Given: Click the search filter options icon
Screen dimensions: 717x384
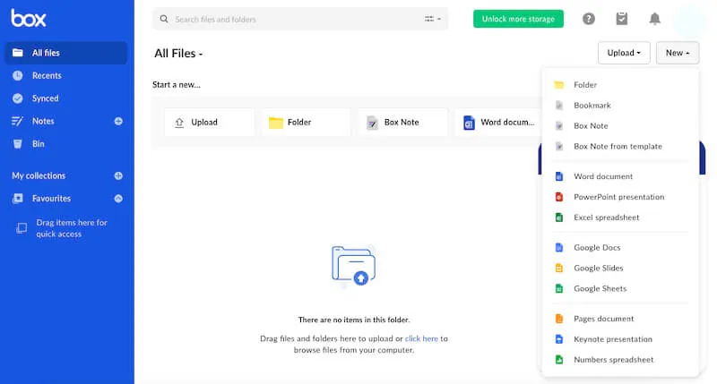Looking at the screenshot, I should coord(433,19).
